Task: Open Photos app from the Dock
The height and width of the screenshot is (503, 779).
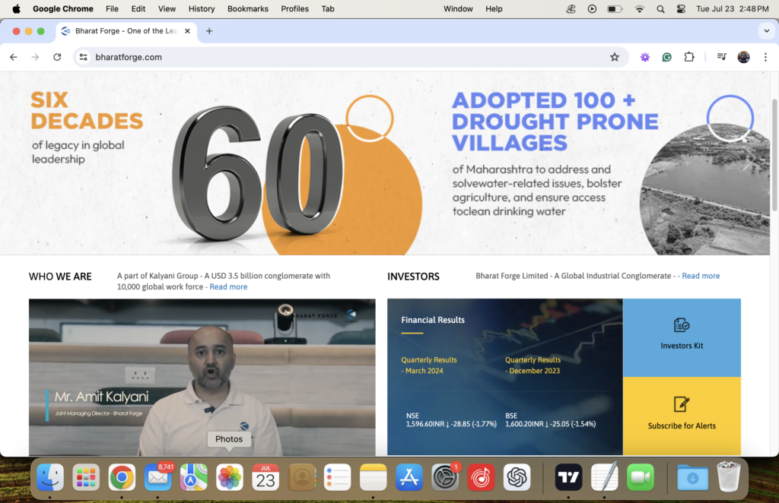Action: (x=229, y=477)
